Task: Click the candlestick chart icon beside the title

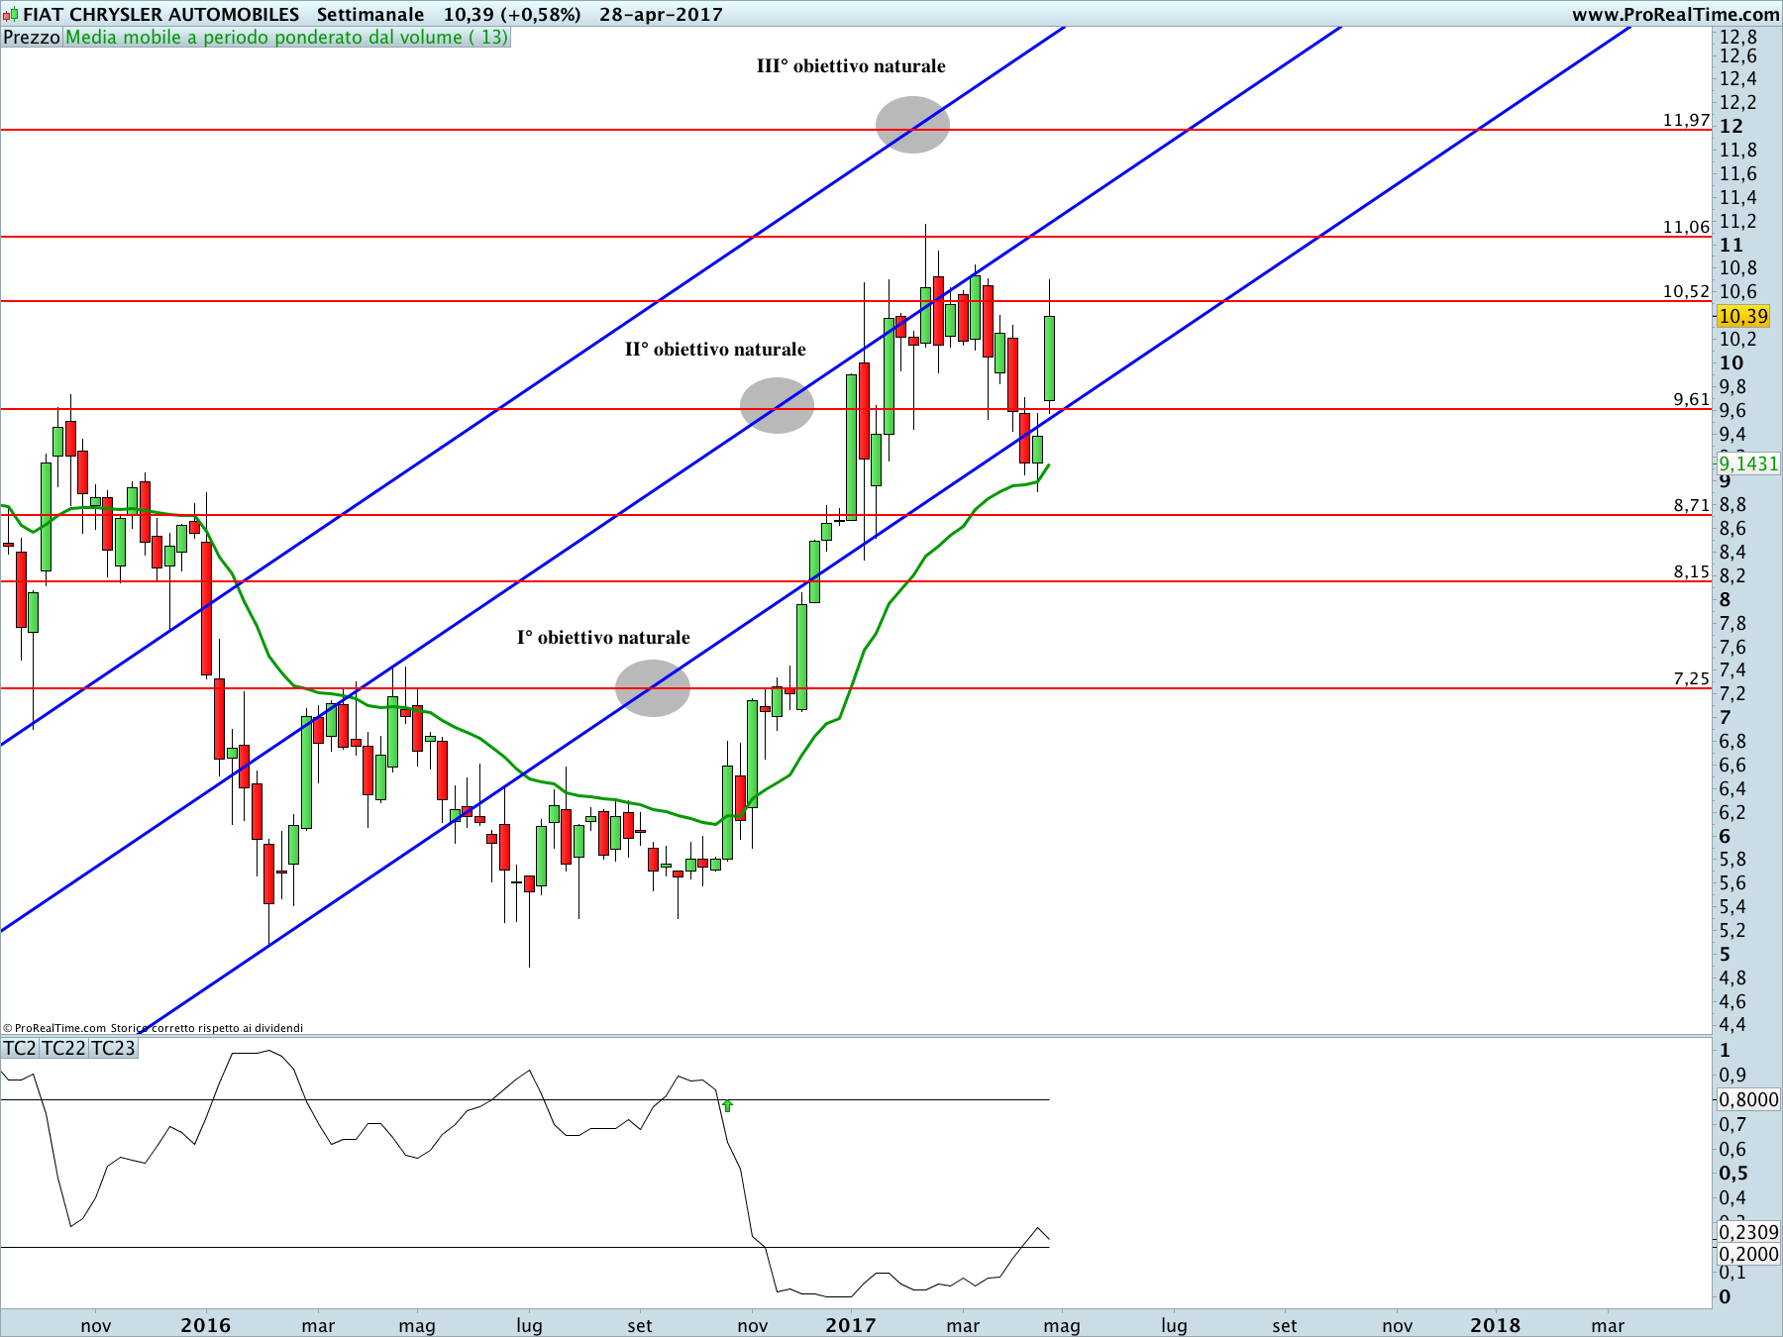Action: [10, 15]
